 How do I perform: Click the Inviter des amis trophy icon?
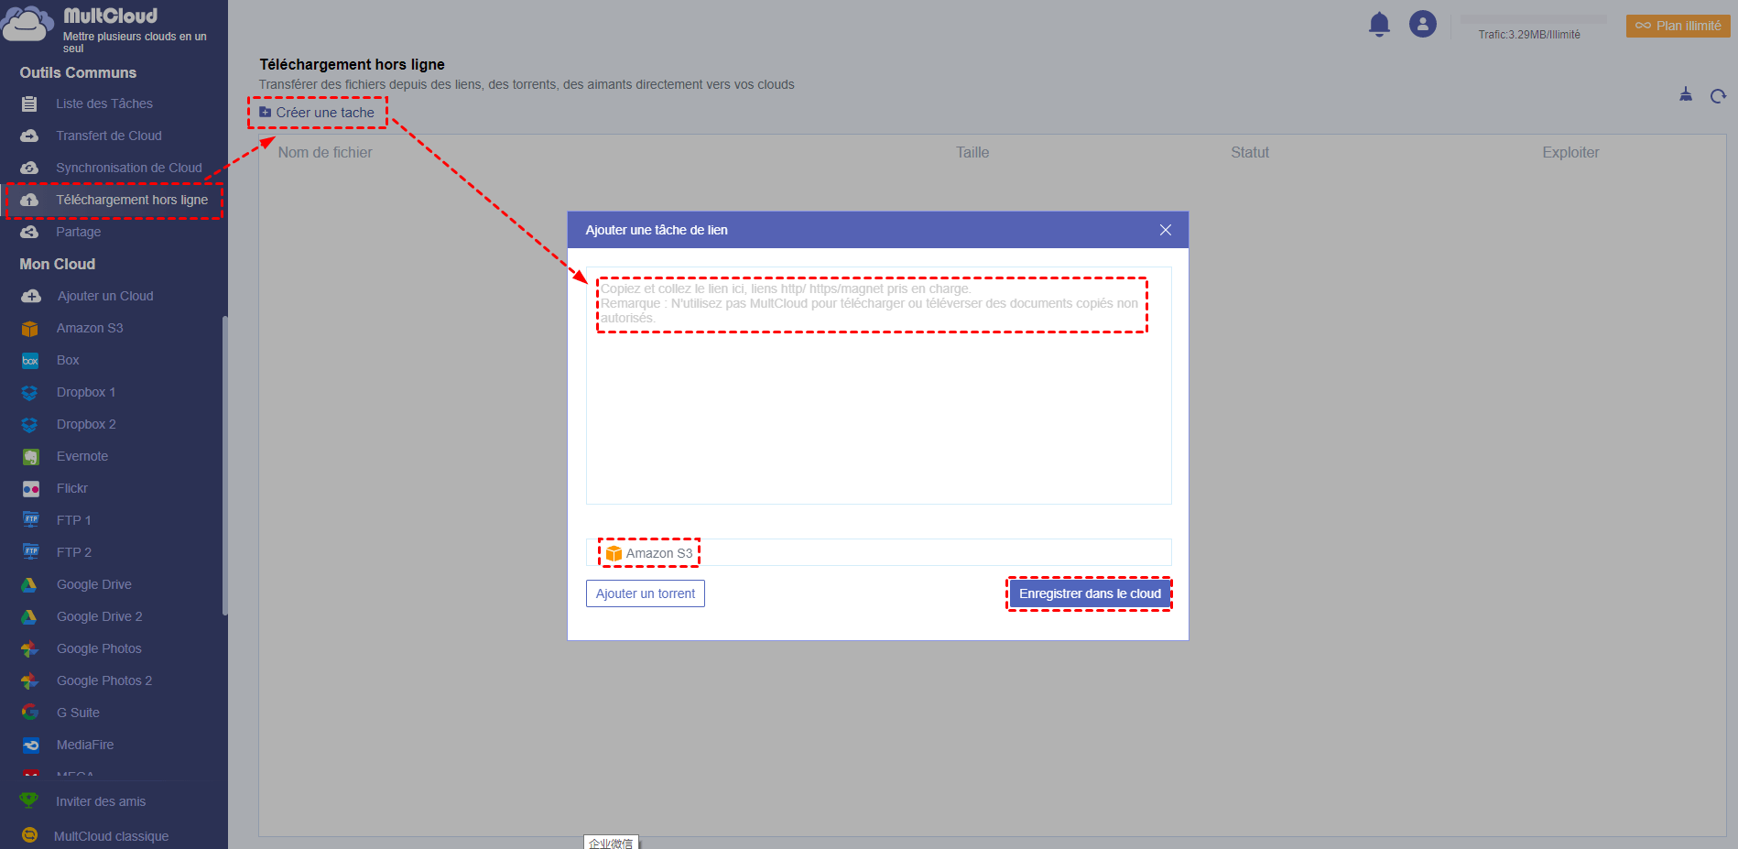[29, 801]
